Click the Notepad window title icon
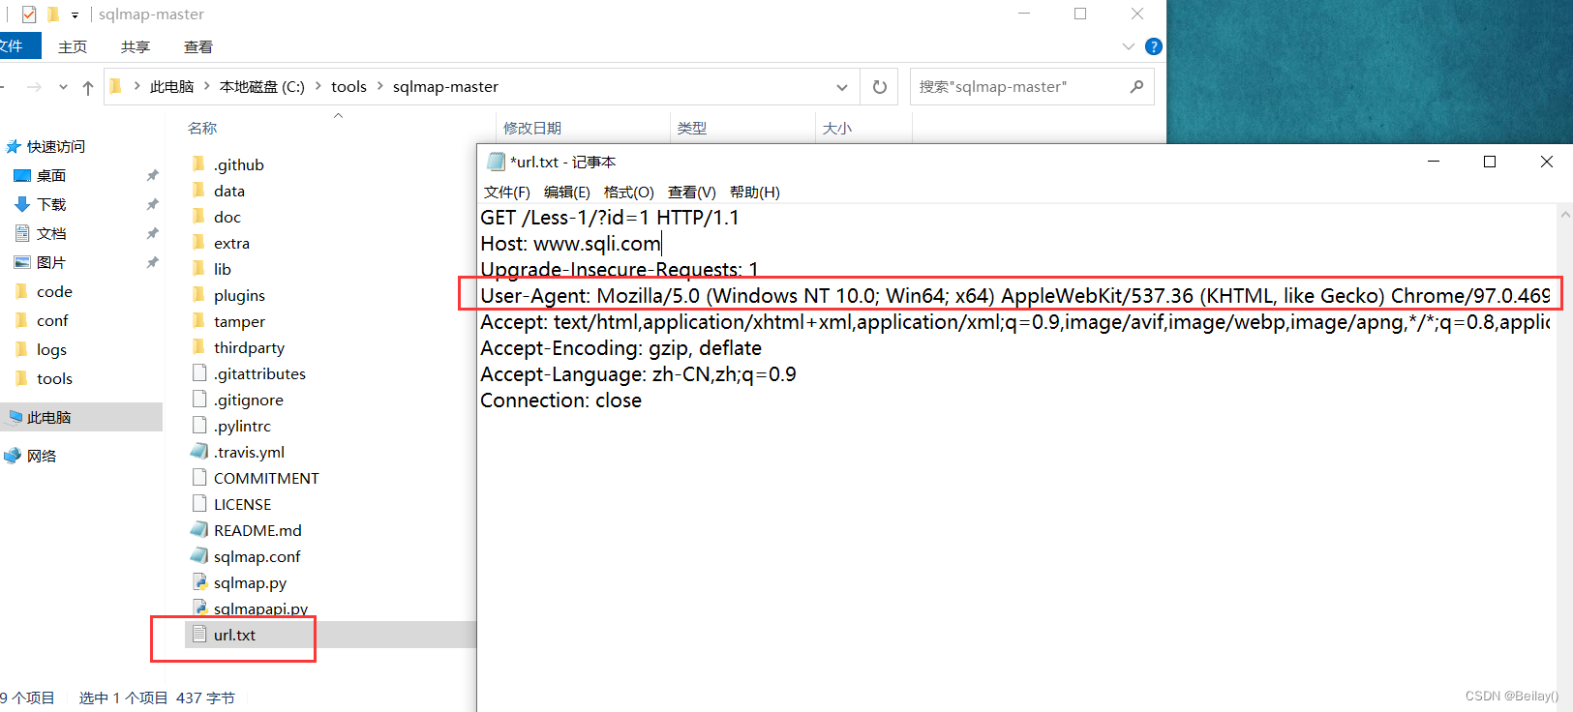1573x712 pixels. tap(496, 162)
